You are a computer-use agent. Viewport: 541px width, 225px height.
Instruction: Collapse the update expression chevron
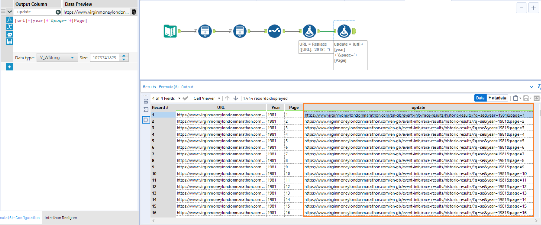(x=10, y=12)
